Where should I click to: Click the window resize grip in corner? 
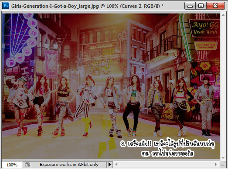click(x=223, y=164)
